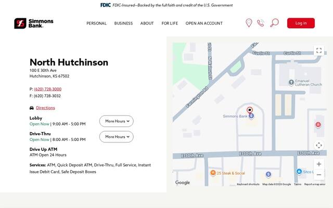
Task: Click the Drive Up ATM label
Action: pyautogui.click(x=43, y=149)
